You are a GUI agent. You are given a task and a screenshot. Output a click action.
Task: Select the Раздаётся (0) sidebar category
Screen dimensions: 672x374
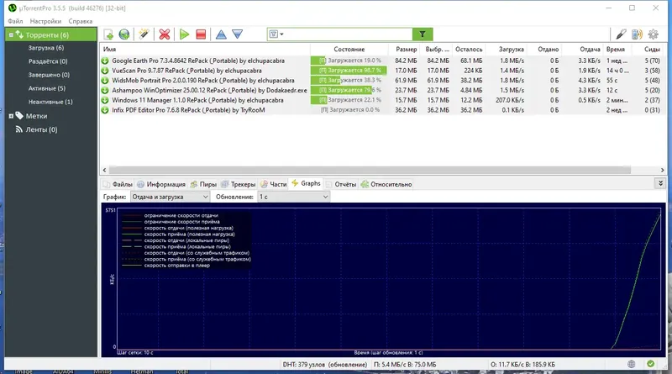pos(48,61)
